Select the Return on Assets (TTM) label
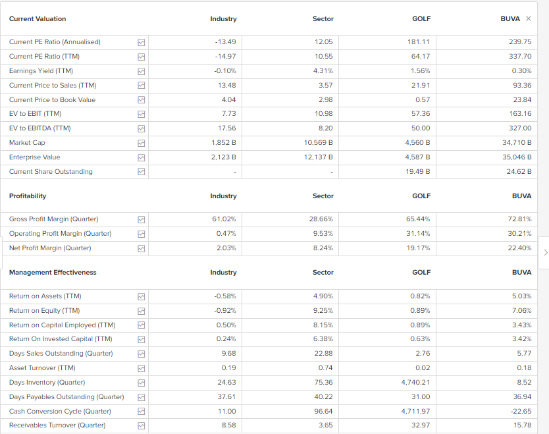Viewport: 549px width, 434px height. point(45,296)
